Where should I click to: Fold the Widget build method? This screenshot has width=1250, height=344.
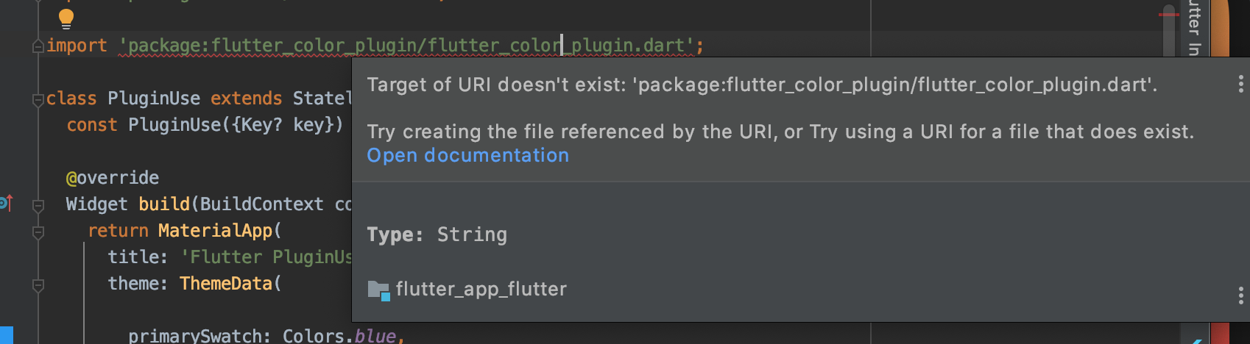(38, 206)
